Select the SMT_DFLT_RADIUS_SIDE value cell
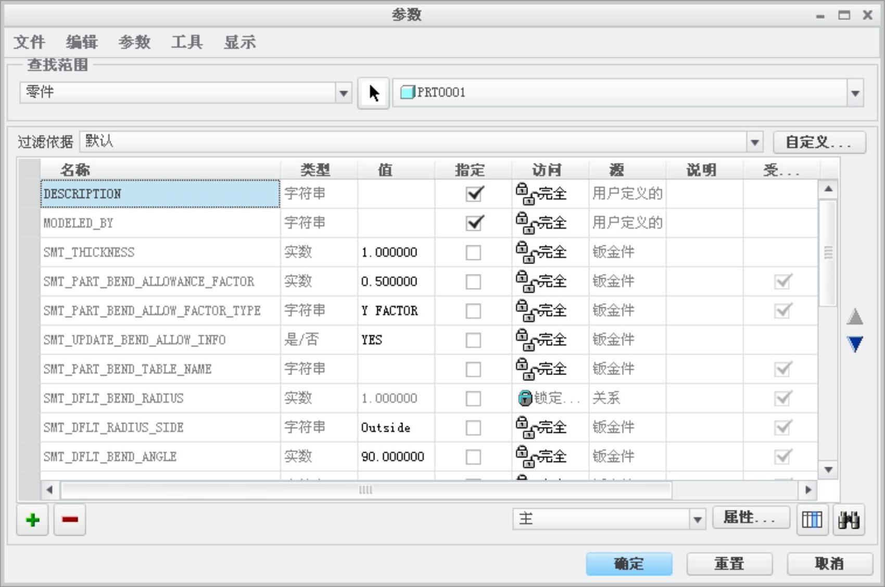The height and width of the screenshot is (587, 885). [396, 428]
